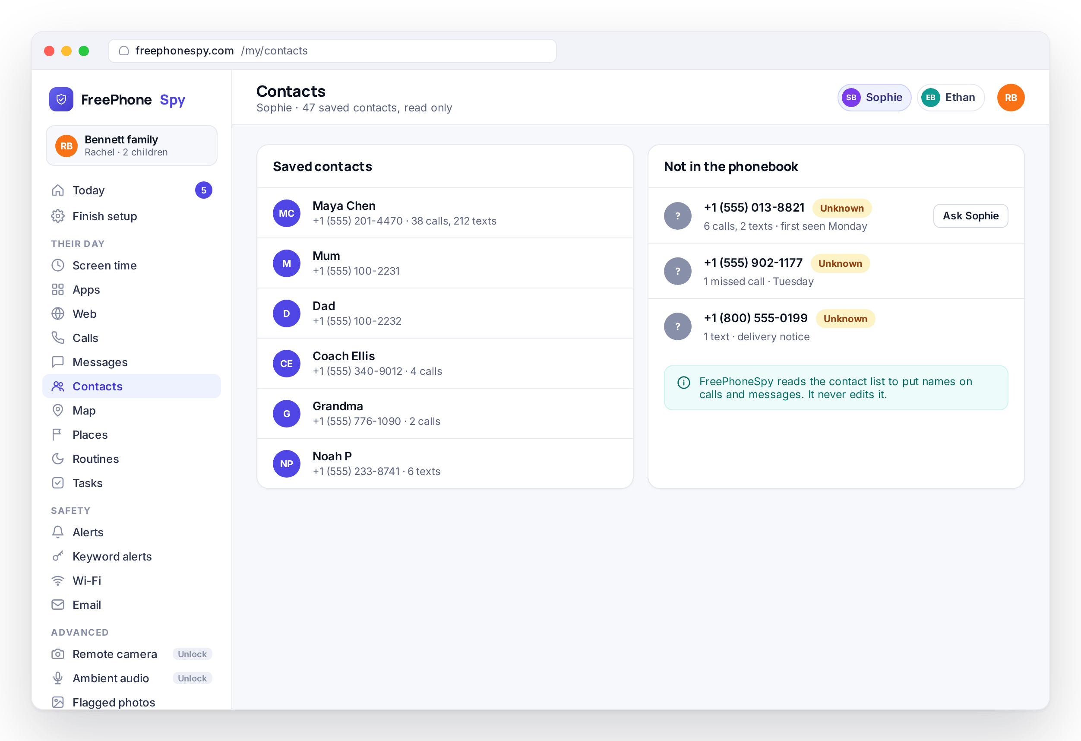The width and height of the screenshot is (1081, 741).
Task: Click Maya Chen's MC avatar
Action: point(287,213)
